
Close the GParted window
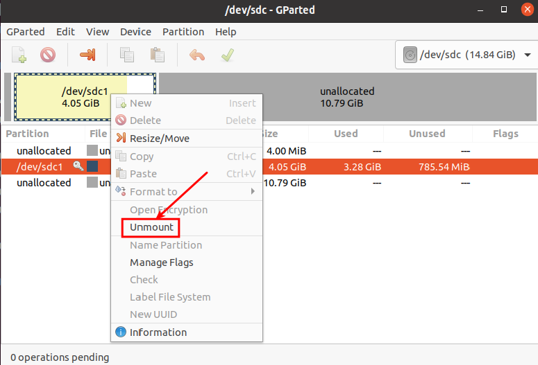528,10
